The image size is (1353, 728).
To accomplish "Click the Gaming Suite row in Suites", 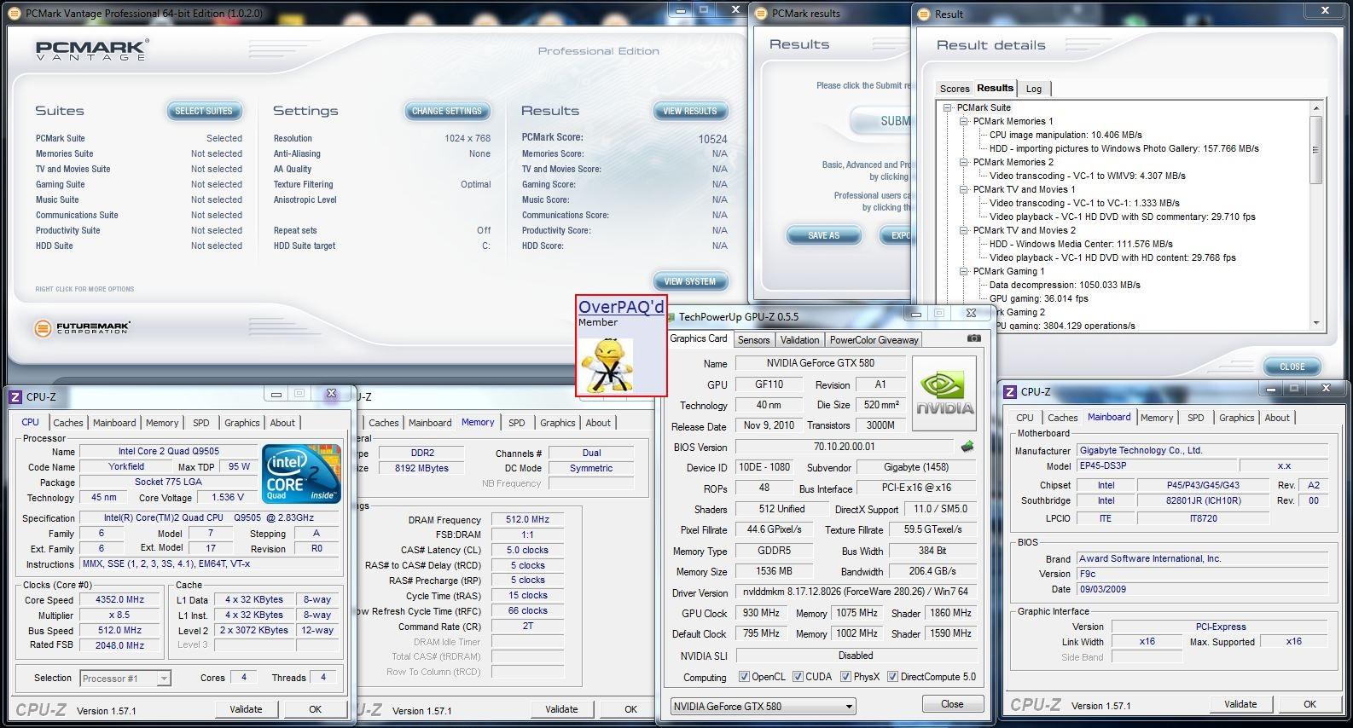I will coord(138,184).
